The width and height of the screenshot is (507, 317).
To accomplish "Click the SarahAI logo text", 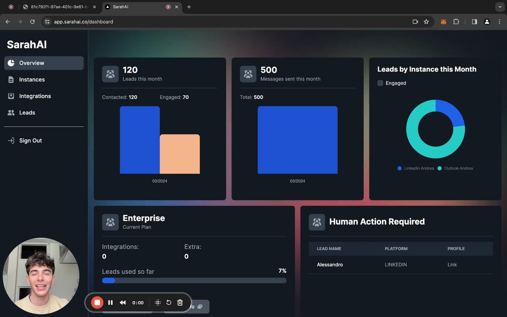I will [27, 45].
